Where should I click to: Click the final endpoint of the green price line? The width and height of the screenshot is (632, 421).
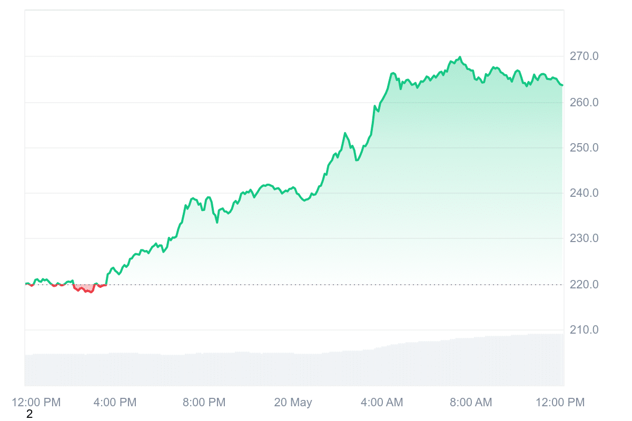[x=562, y=85]
